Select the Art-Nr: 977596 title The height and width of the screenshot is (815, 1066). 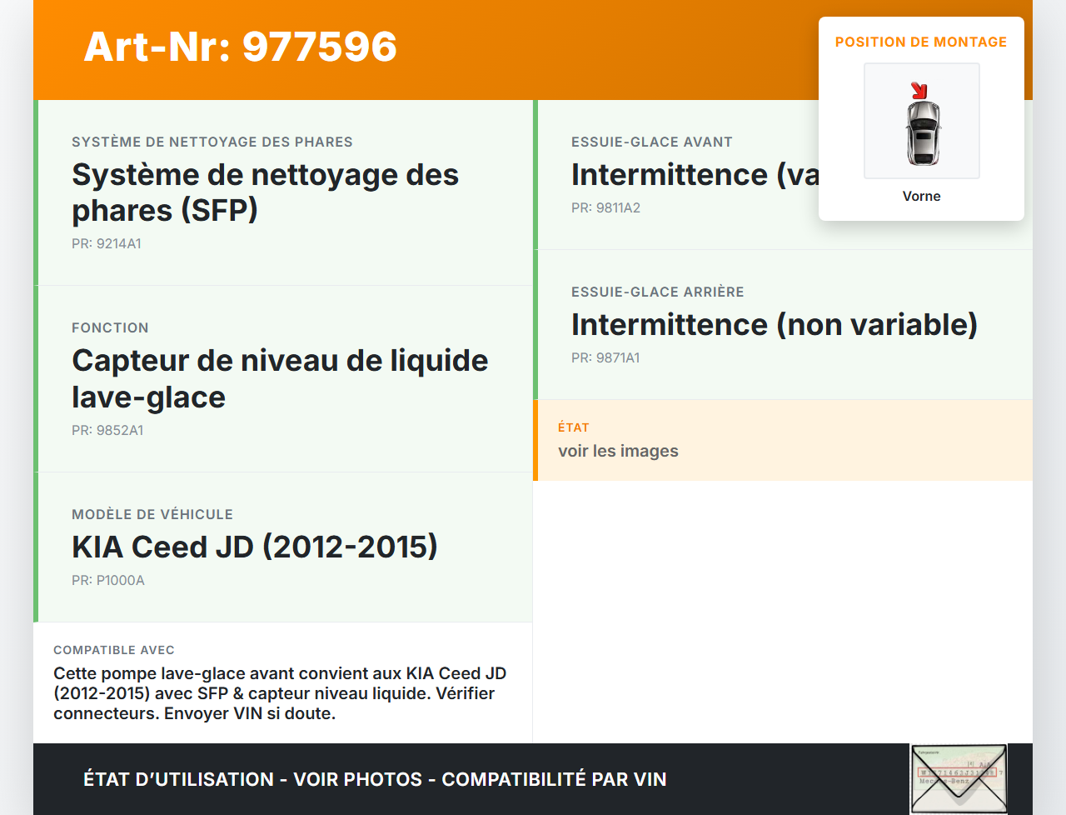click(241, 47)
